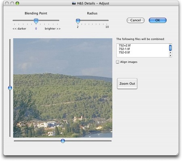Click the horizontal image pan slider knob

(63, 141)
